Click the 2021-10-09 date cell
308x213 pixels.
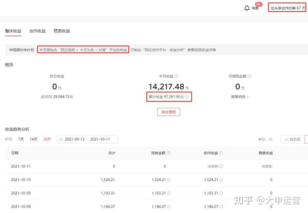tap(21, 193)
